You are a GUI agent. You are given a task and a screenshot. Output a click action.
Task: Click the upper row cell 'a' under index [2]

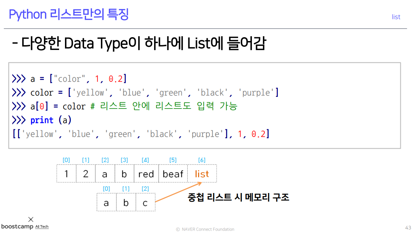pyautogui.click(x=105, y=173)
